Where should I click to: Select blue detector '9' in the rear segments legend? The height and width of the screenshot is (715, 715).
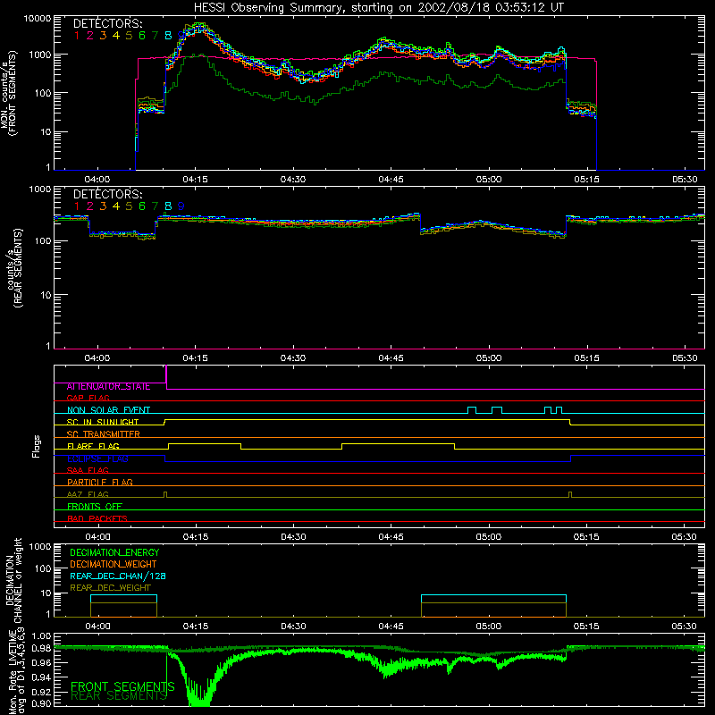181,206
